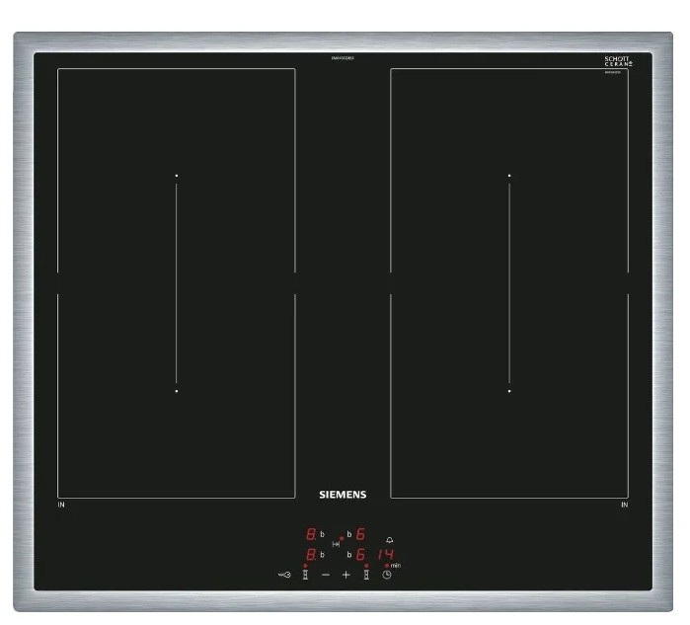Touch the left flex induction cooking zone
690x625 pixels.
[x=176, y=283]
